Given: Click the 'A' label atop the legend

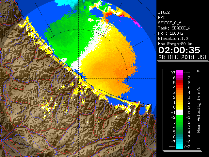Looking at the screenshot, I should click(x=199, y=71).
